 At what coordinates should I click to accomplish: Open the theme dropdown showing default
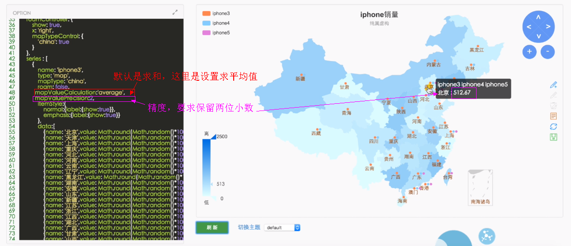pos(282,227)
